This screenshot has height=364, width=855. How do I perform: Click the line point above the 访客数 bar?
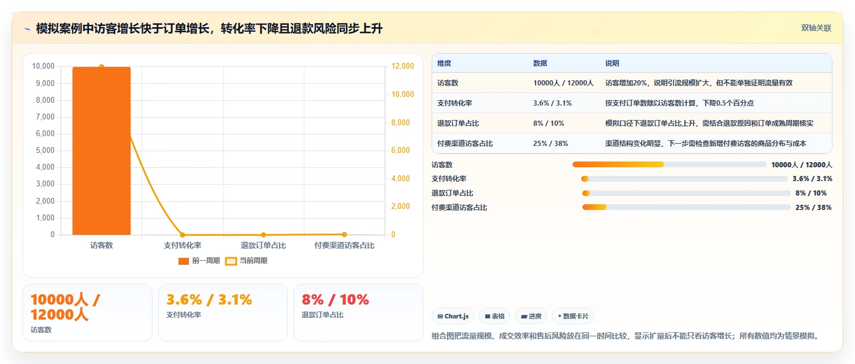[x=102, y=67]
